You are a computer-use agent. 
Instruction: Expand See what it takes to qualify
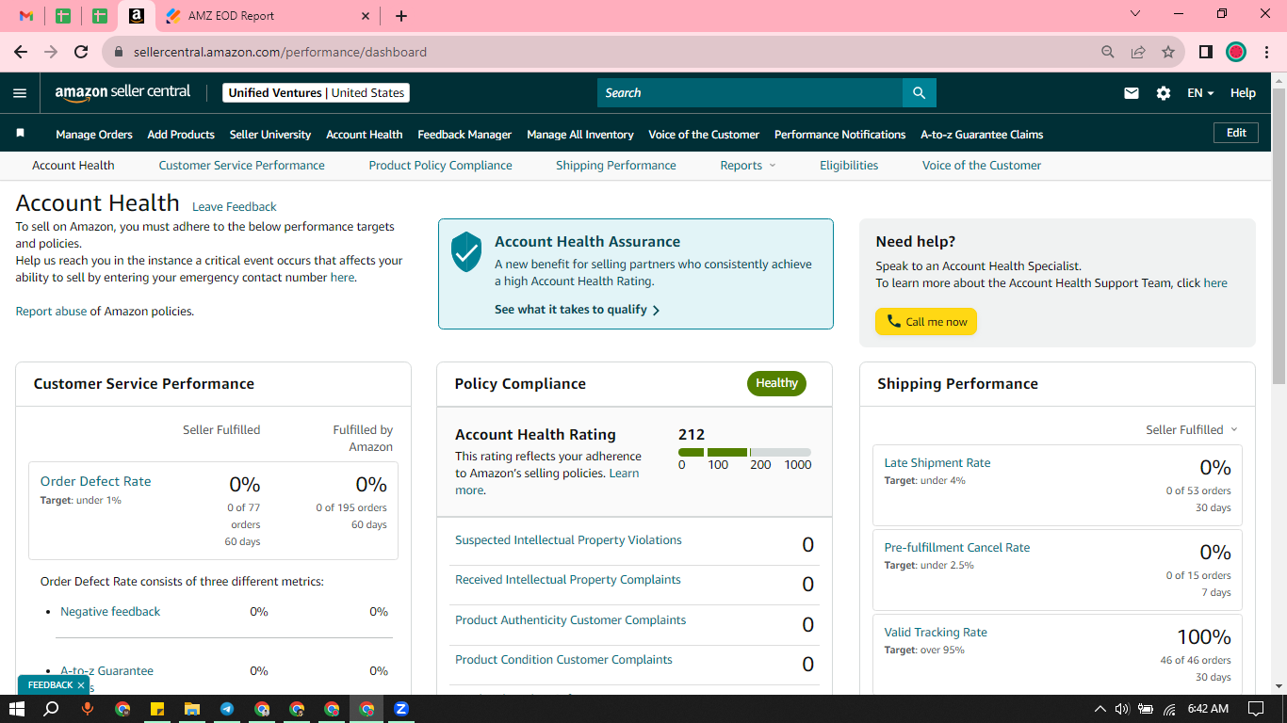(x=577, y=310)
